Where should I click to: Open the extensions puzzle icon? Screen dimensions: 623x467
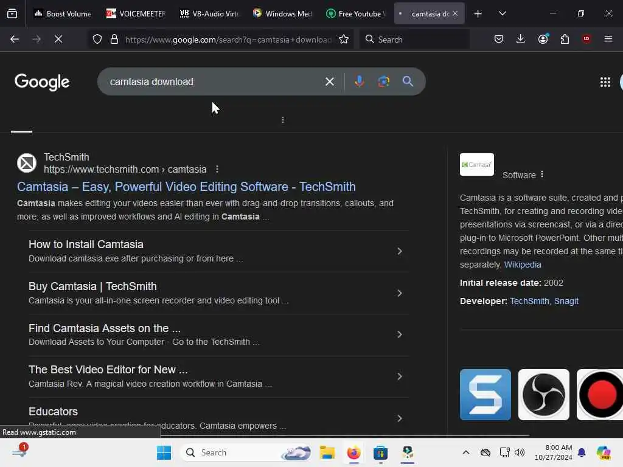point(565,39)
